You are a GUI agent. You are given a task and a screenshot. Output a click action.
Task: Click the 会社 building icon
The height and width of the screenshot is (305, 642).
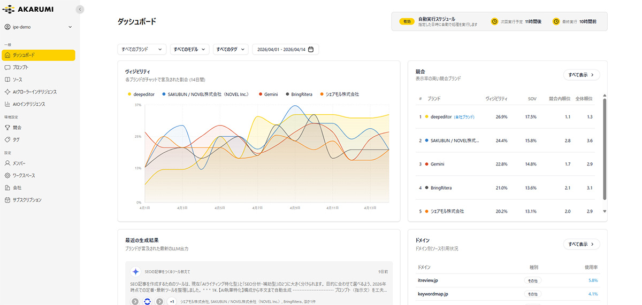click(7, 188)
